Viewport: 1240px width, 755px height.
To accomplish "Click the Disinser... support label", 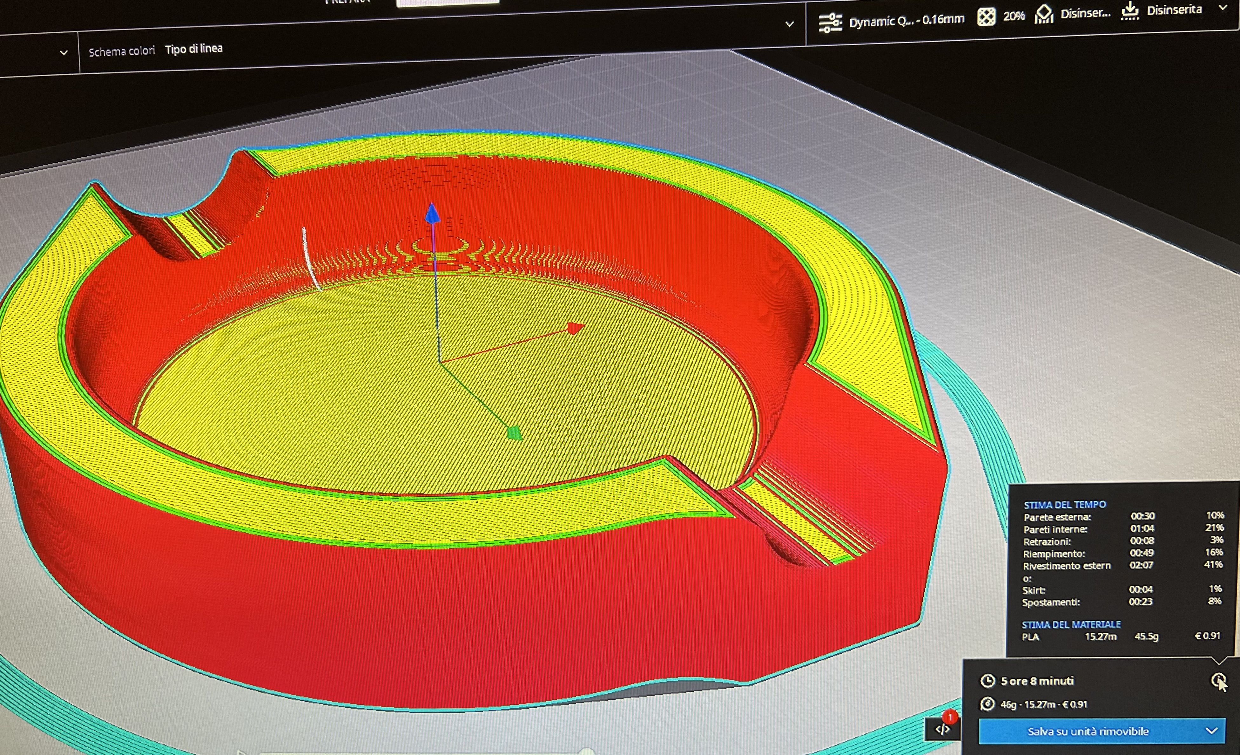I will tap(1086, 13).
